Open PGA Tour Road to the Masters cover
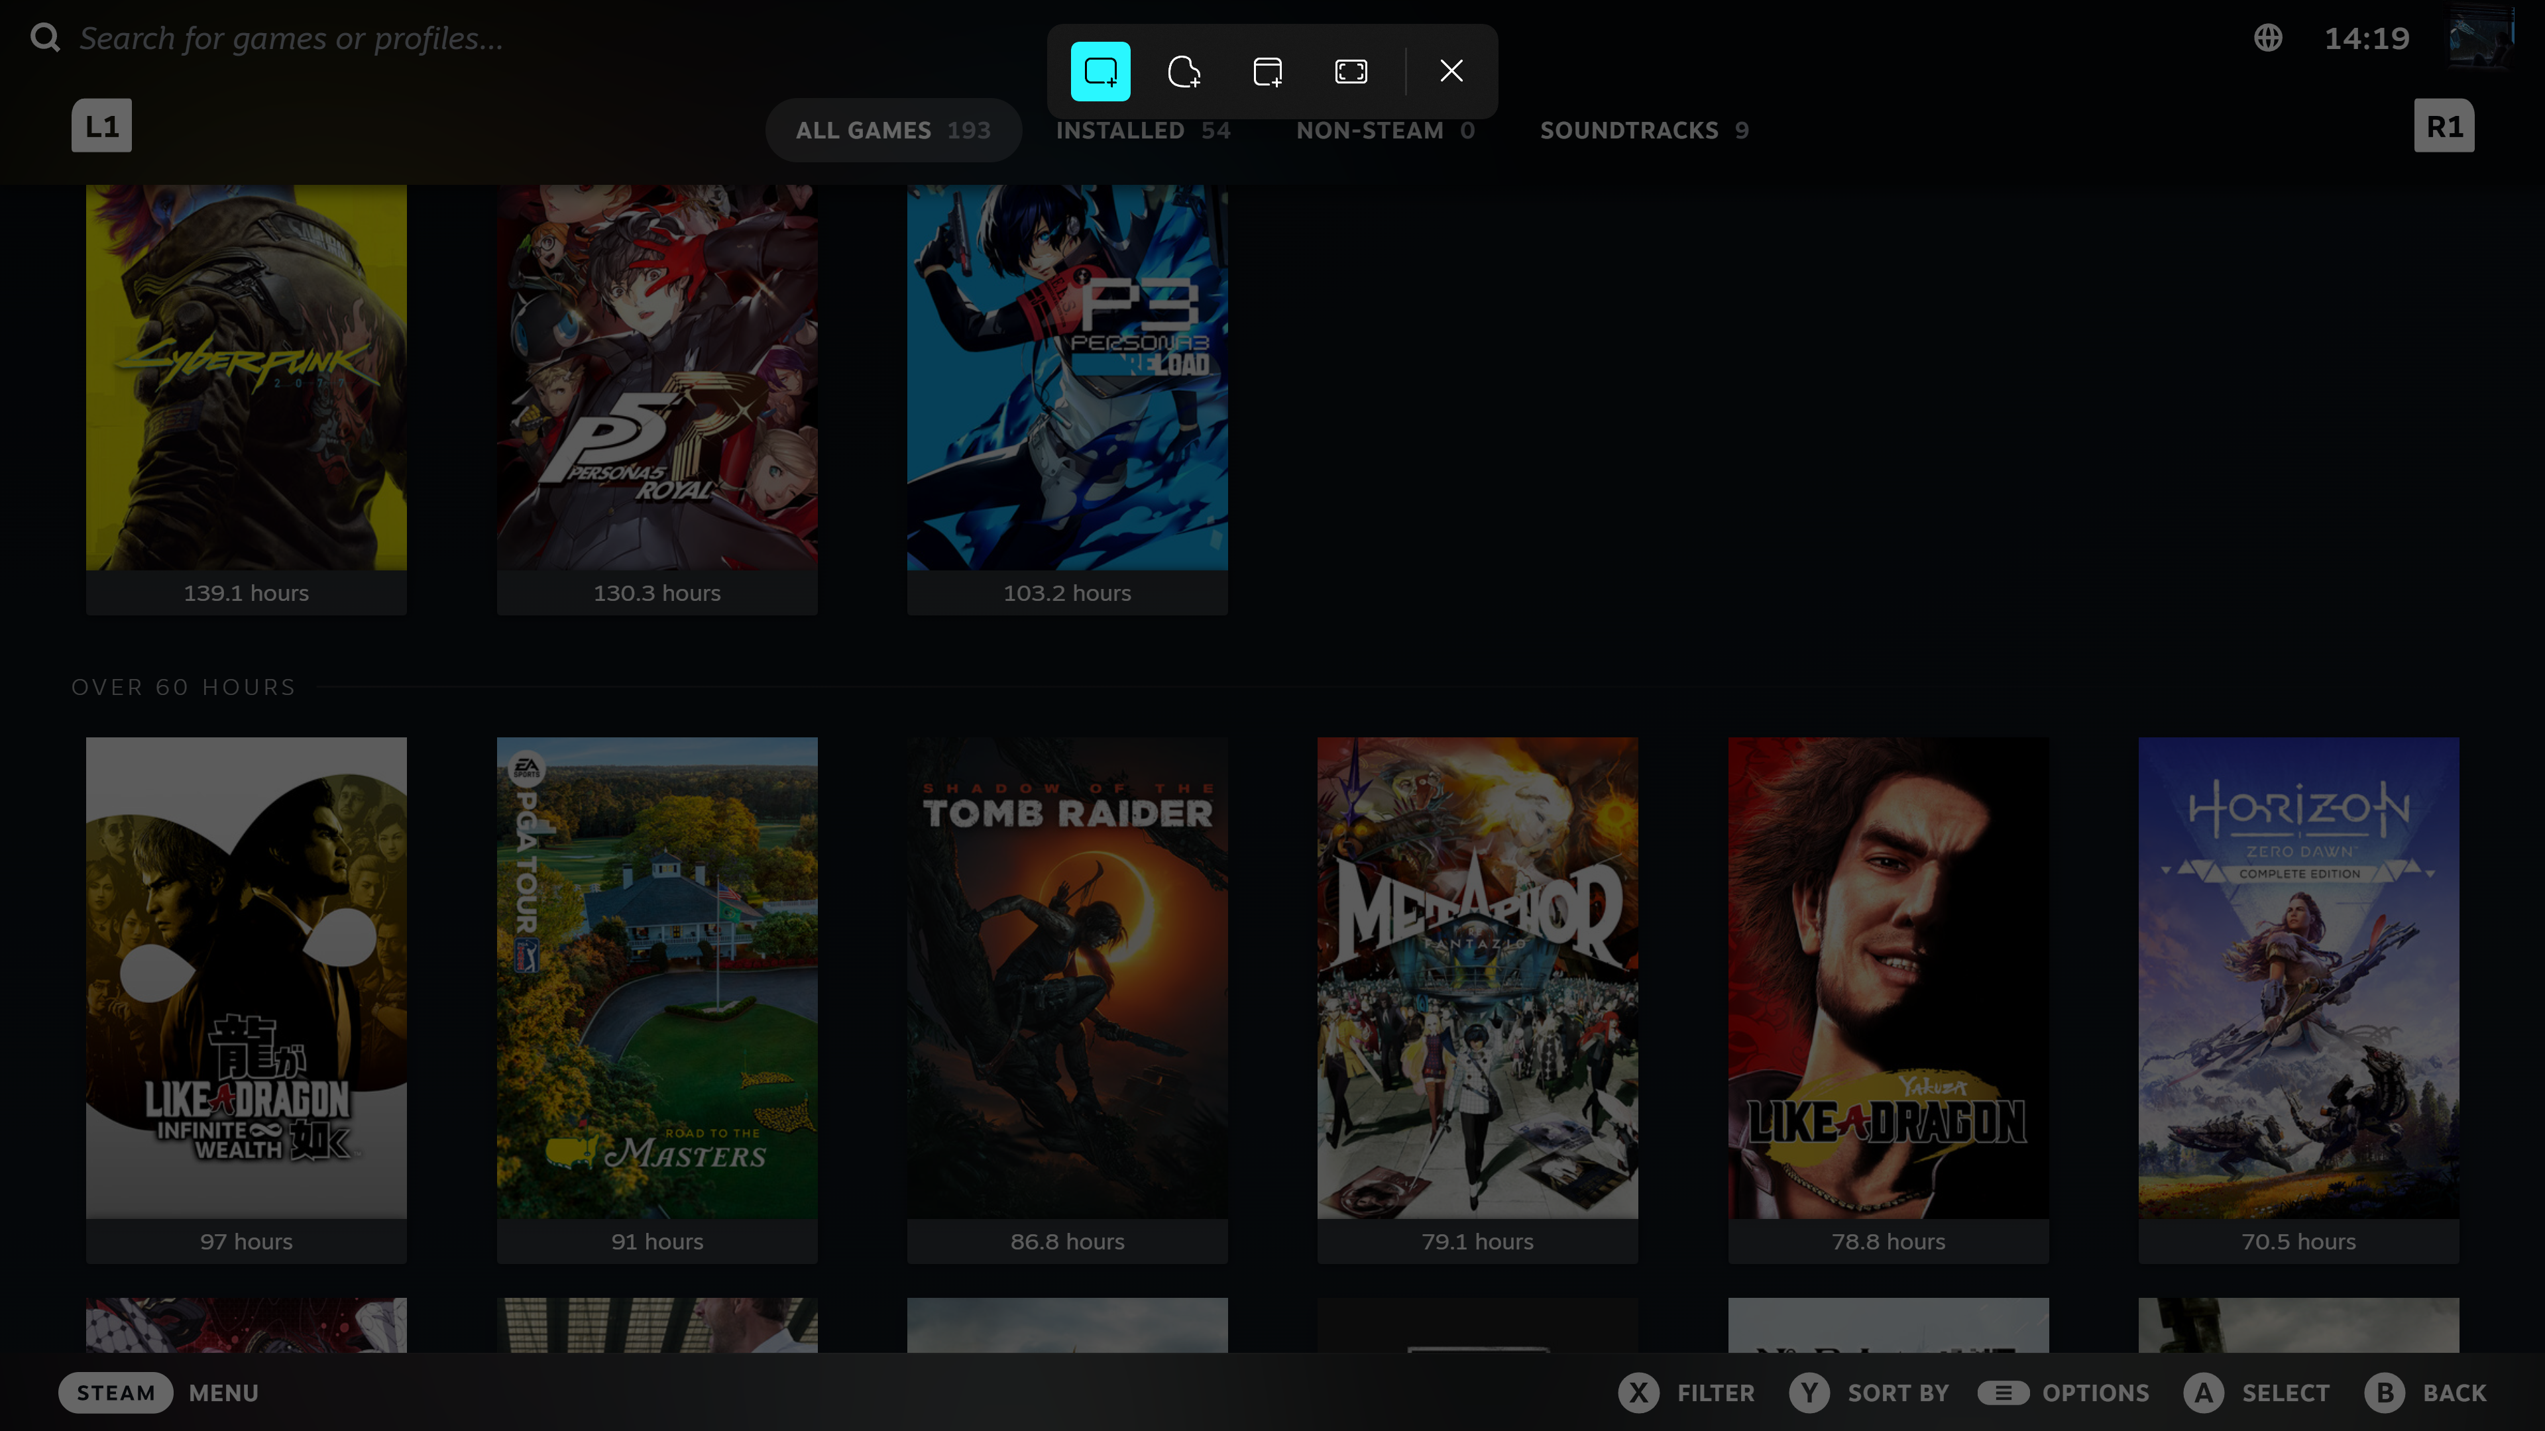This screenshot has height=1431, width=2545. (x=657, y=978)
